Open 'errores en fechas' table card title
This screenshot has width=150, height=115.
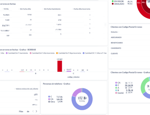[8, 4]
